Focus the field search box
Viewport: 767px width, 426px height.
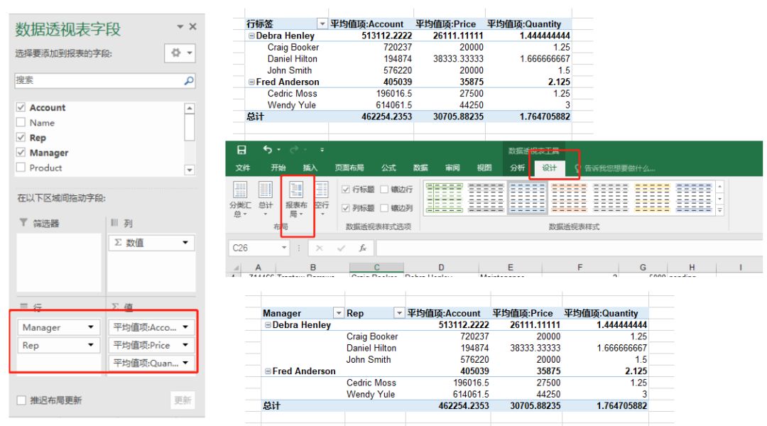104,80
